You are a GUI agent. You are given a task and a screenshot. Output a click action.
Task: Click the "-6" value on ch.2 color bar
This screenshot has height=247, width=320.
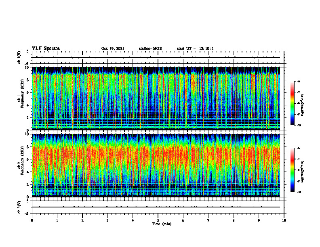click(x=298, y=148)
